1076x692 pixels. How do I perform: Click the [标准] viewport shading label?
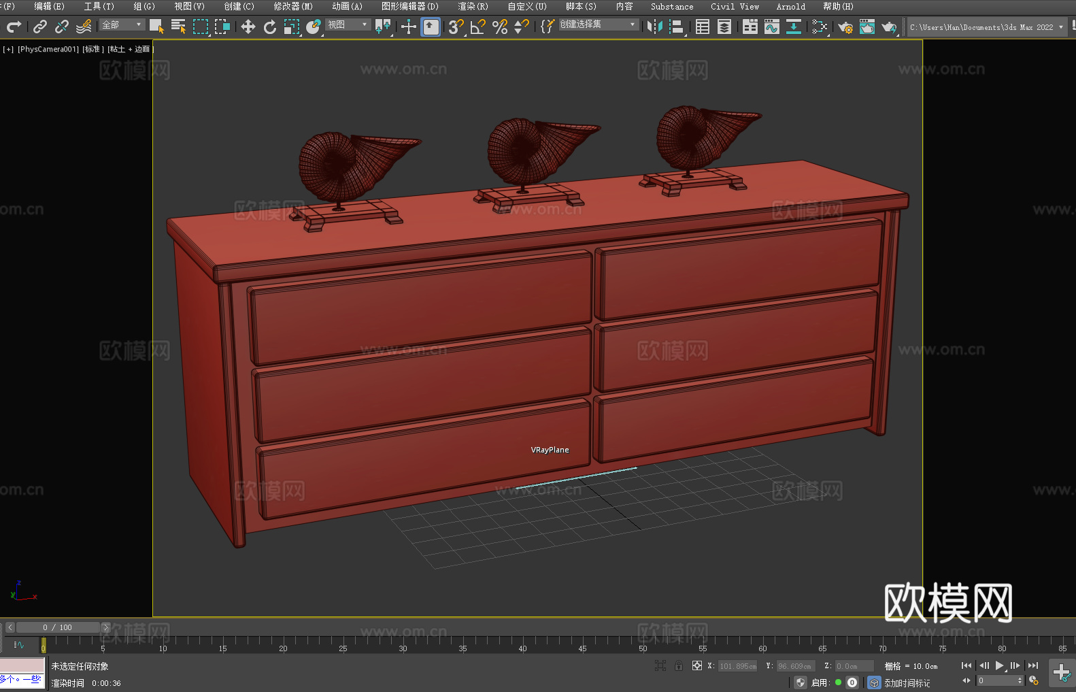(93, 49)
